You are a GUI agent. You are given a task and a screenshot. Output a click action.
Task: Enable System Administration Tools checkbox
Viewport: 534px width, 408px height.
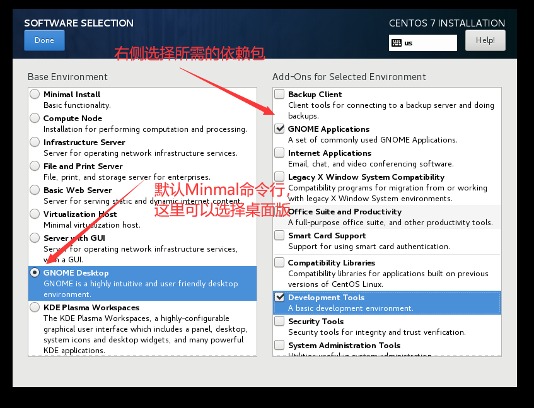(279, 345)
